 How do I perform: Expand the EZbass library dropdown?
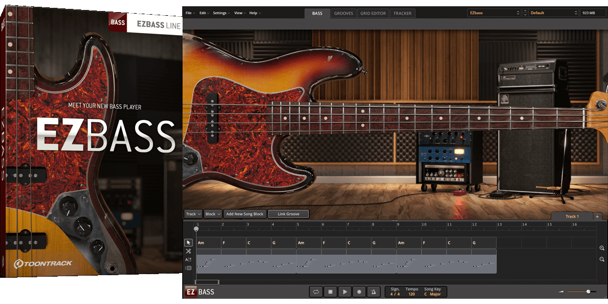(494, 13)
